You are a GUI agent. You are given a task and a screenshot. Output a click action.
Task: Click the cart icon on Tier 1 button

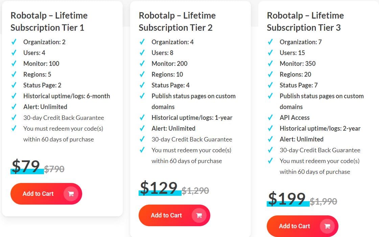tap(71, 193)
